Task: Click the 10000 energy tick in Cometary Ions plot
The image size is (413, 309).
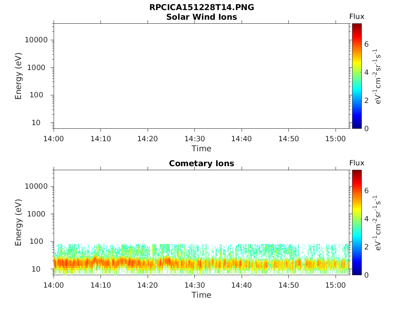Action: [36, 186]
